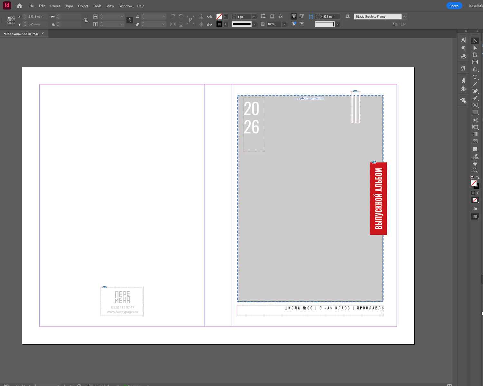Enable formatting affects text button
Viewport: 483px width, 386px height.
[478, 193]
